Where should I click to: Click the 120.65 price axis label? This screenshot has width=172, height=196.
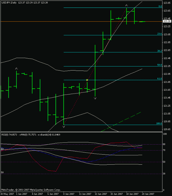[x=167, y=130]
